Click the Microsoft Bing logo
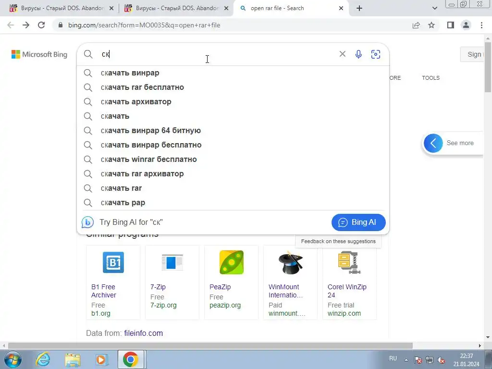492x369 pixels. point(39,54)
